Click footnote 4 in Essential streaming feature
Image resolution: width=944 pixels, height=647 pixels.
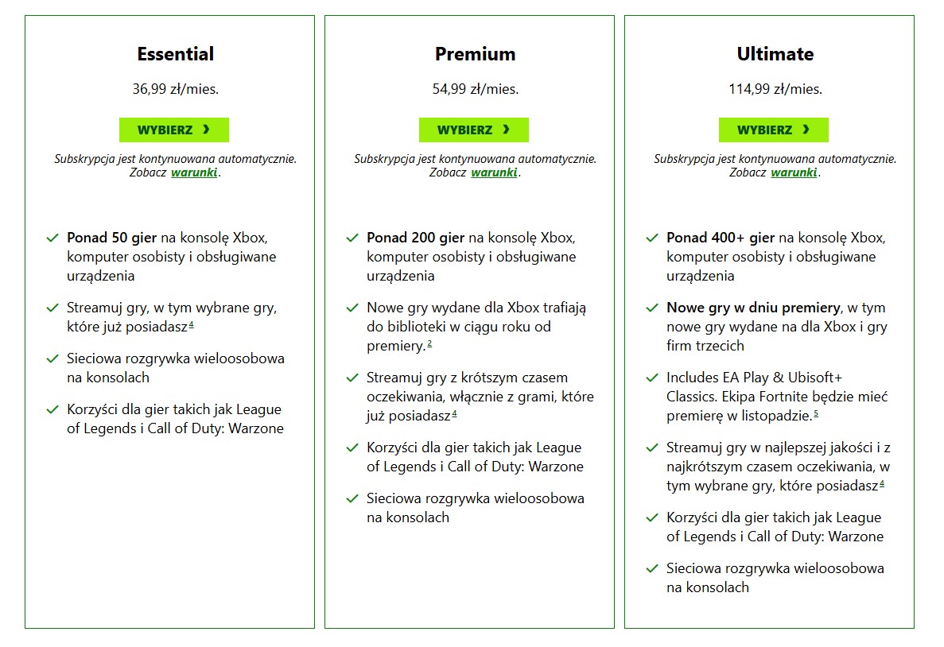(192, 323)
